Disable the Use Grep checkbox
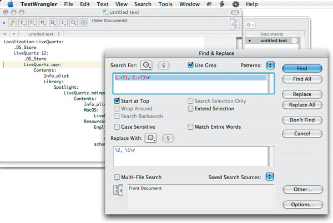333x223 pixels. (x=191, y=65)
